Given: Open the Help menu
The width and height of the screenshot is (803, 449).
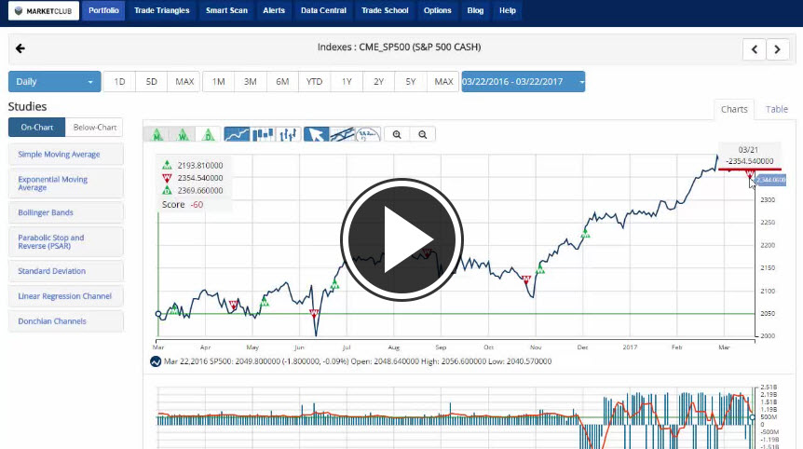Looking at the screenshot, I should coord(508,11).
